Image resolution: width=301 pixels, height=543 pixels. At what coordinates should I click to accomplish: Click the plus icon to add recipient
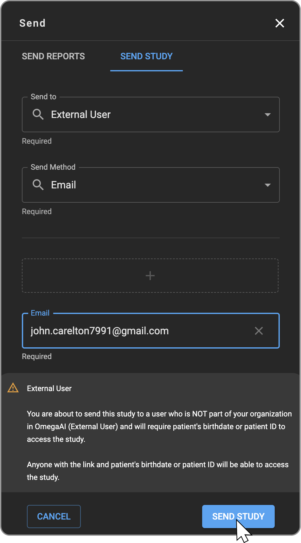[150, 276]
